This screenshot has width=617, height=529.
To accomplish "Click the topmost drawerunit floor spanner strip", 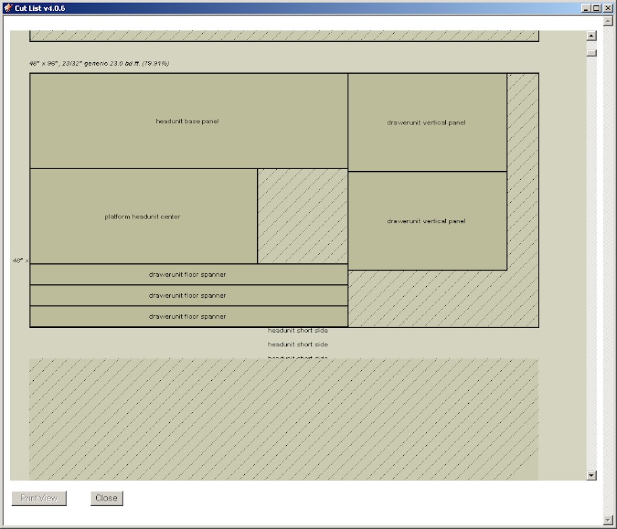I will click(188, 275).
